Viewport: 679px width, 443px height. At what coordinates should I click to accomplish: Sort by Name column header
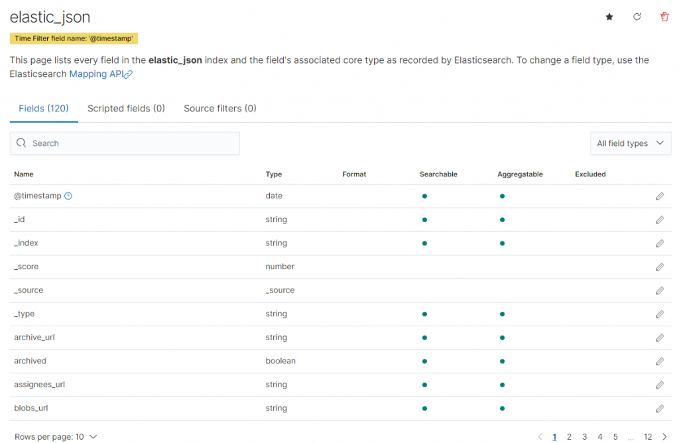pyautogui.click(x=24, y=174)
